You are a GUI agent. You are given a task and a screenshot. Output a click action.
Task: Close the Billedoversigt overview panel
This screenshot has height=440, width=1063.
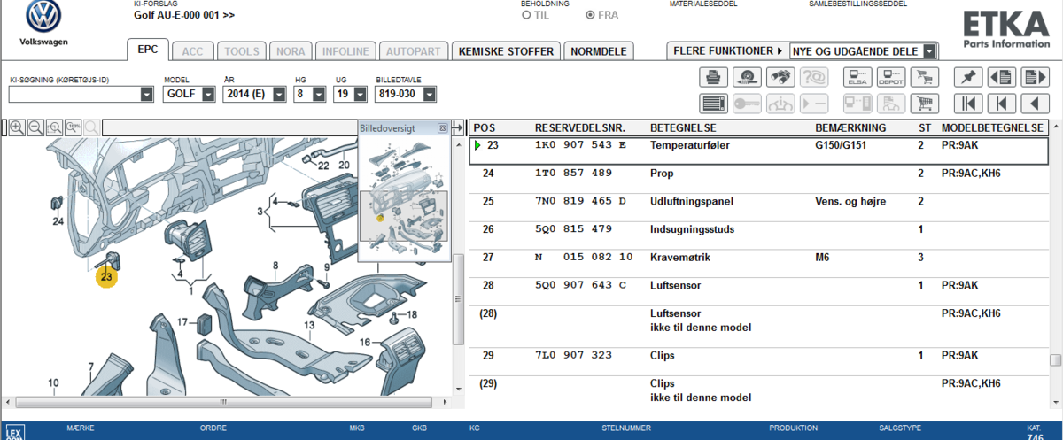point(442,128)
